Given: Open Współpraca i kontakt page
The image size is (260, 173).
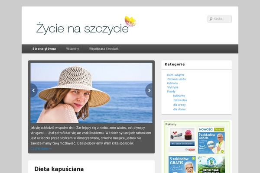Looking at the screenshot, I should coord(104,49).
